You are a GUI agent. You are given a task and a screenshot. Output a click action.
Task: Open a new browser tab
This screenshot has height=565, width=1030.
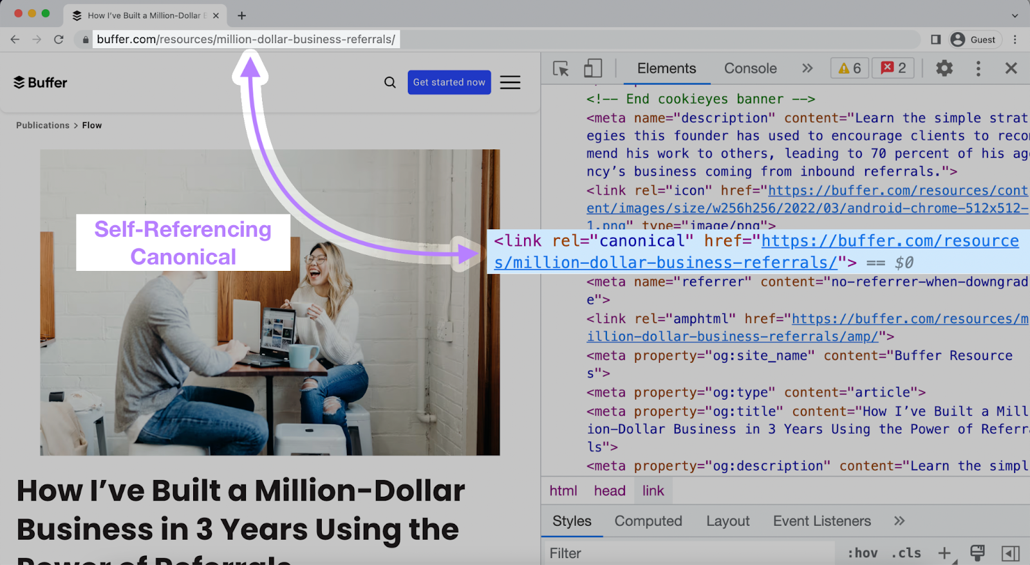point(242,15)
